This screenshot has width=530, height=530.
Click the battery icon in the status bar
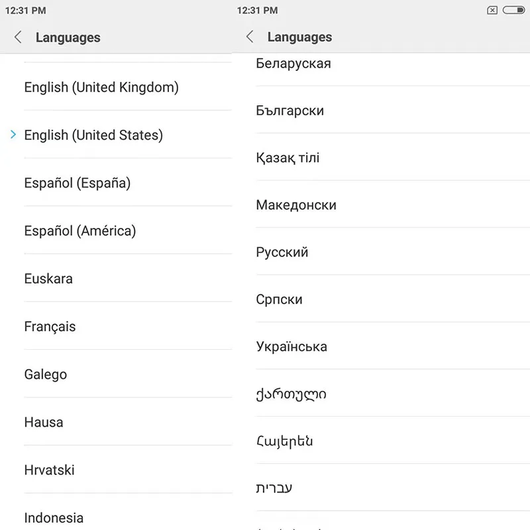[x=513, y=10]
